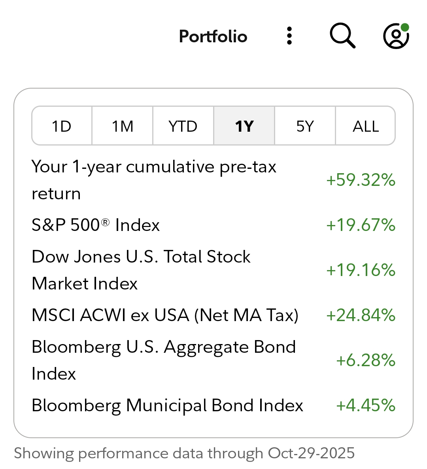This screenshot has height=469, width=427.
Task: Select the 1Y time range tab
Action: (244, 126)
